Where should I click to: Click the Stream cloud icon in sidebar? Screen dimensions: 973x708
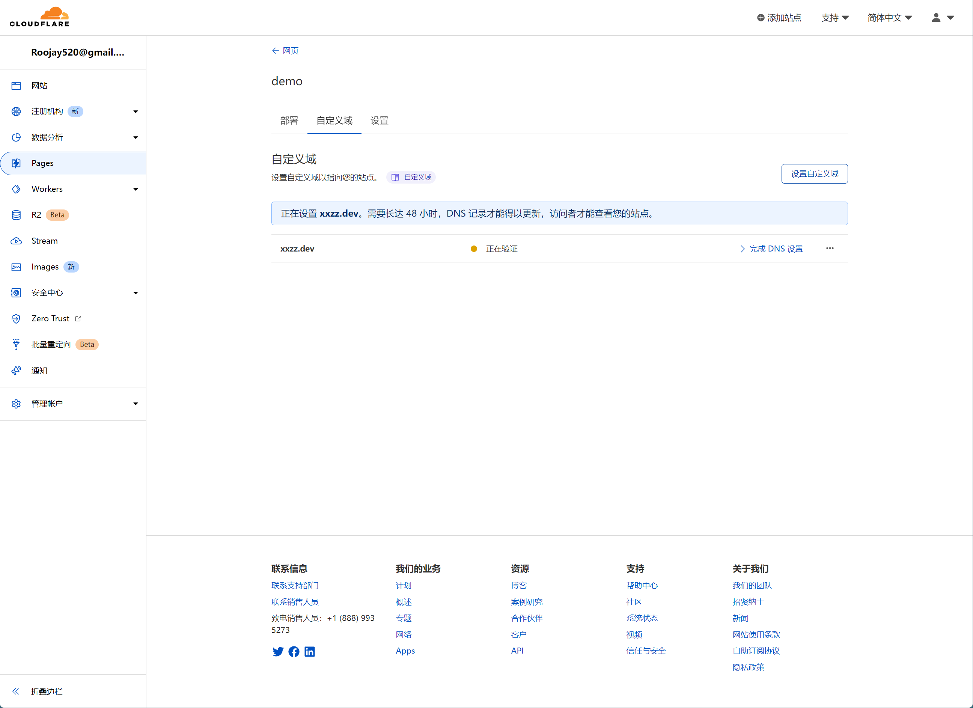point(16,241)
